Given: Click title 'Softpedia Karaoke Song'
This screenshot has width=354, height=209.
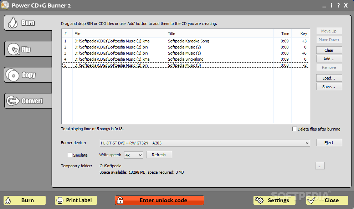Looking at the screenshot, I should [189, 41].
